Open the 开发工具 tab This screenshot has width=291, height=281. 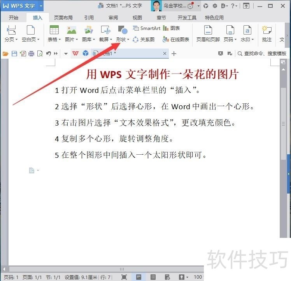(187, 18)
